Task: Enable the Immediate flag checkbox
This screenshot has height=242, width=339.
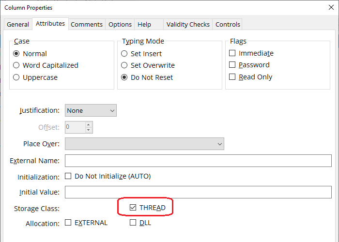Action: 232,53
